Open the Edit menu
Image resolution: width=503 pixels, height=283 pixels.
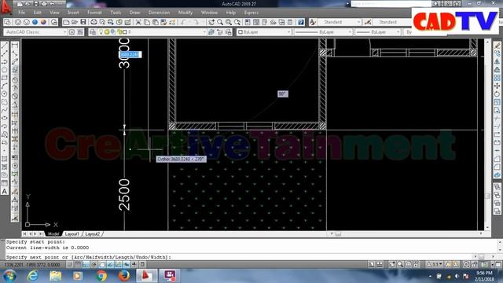point(38,13)
